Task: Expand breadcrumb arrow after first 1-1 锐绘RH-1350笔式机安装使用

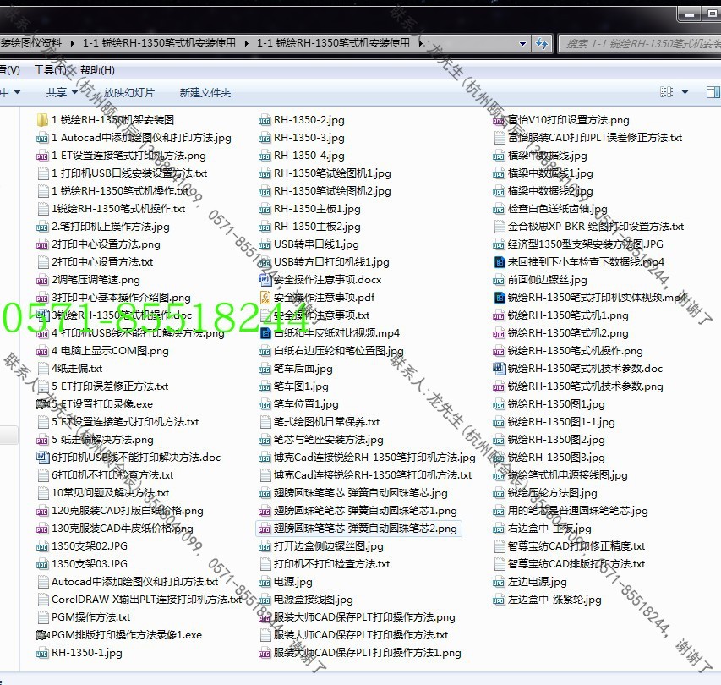Action: click(x=247, y=43)
